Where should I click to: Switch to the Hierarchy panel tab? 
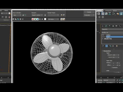(109, 26)
